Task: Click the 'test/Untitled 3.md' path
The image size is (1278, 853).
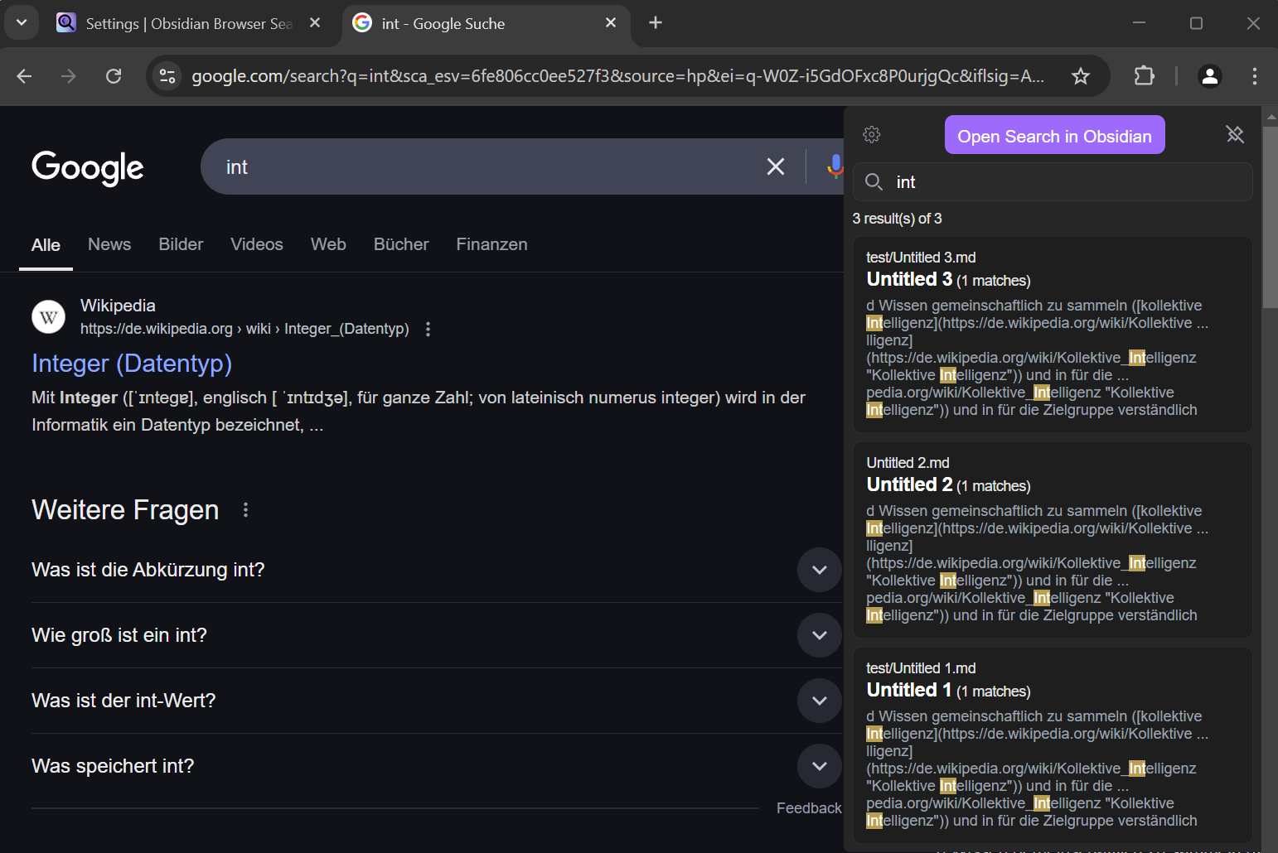Action: tap(921, 258)
